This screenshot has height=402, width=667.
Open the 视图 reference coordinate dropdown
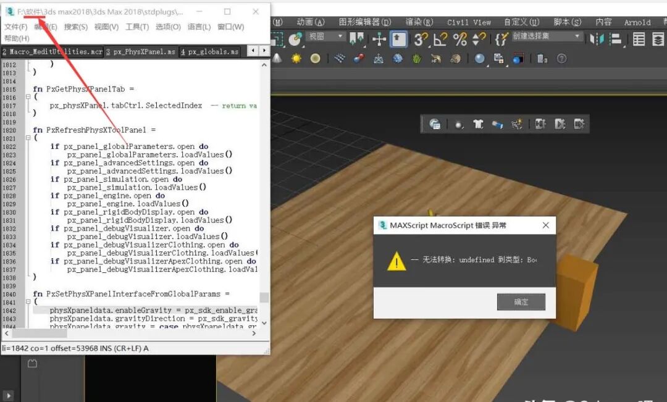pos(325,36)
